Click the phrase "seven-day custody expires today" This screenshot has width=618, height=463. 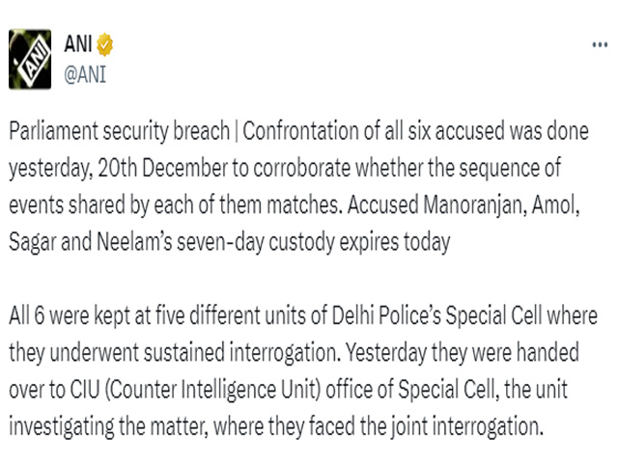(313, 242)
